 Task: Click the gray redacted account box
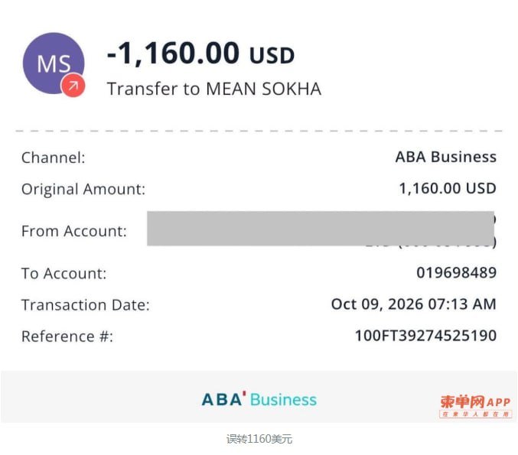[321, 229]
